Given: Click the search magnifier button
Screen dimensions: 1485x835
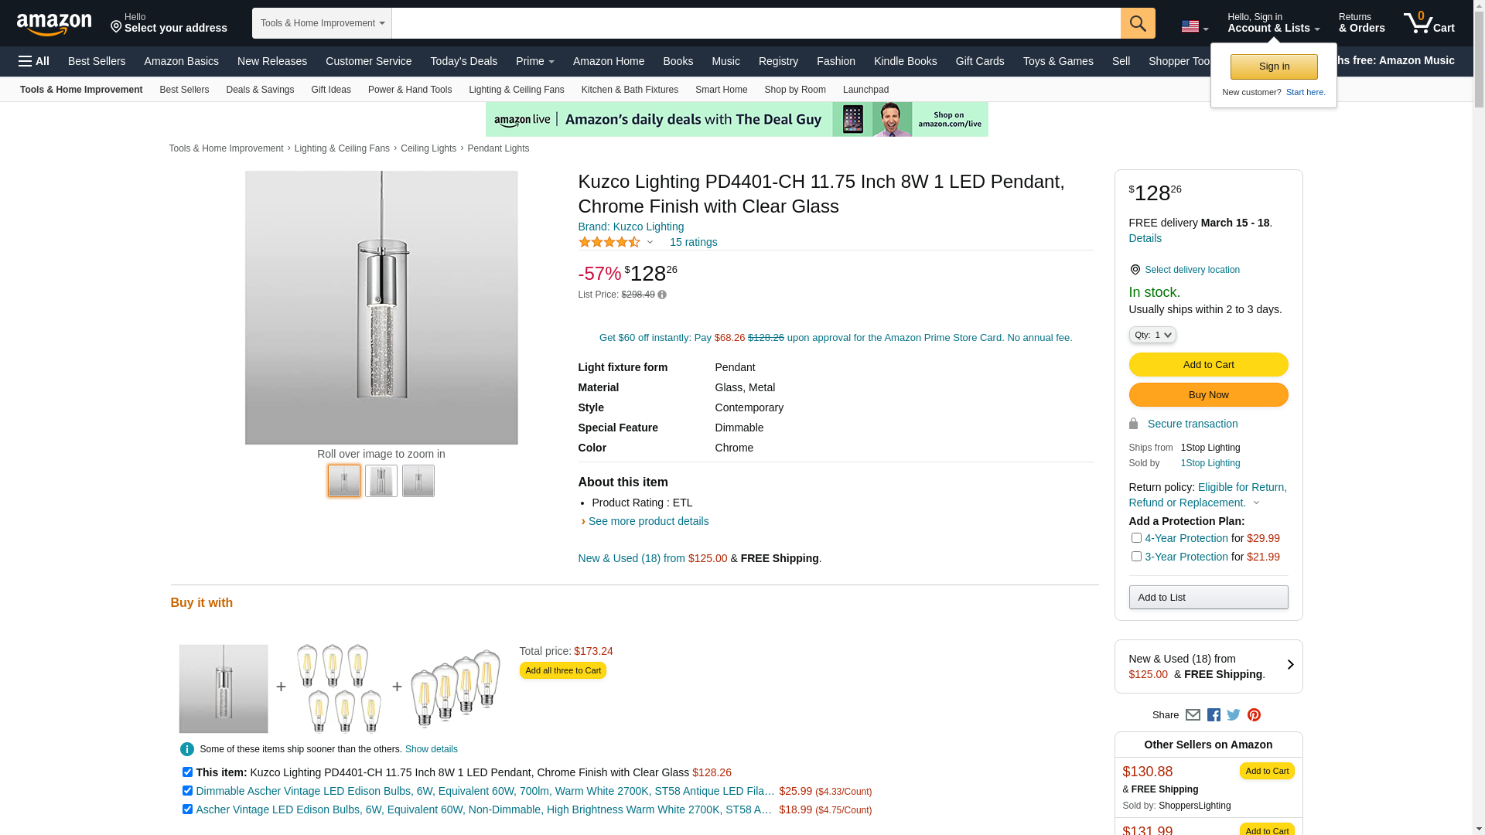Looking at the screenshot, I should click(1137, 23).
